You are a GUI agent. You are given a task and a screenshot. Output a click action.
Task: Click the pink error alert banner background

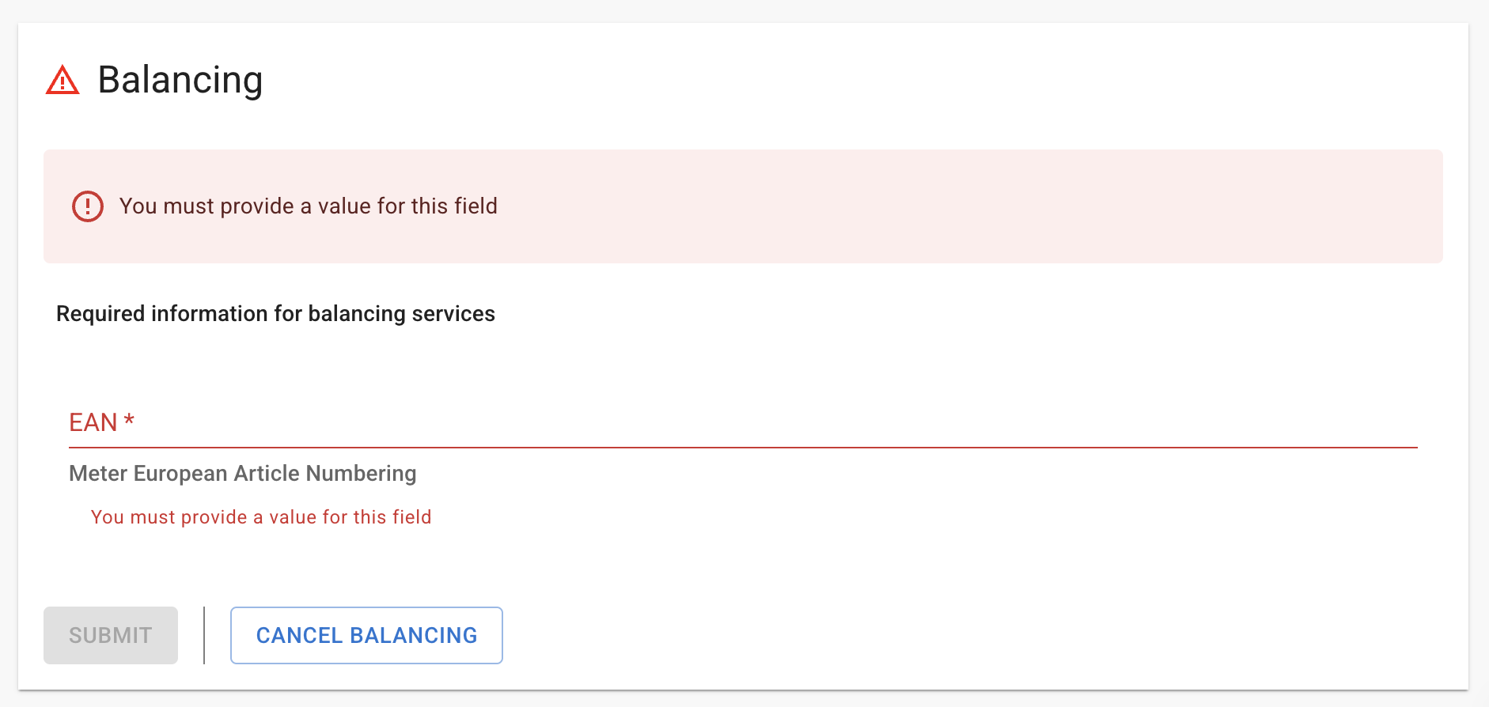pos(743,206)
